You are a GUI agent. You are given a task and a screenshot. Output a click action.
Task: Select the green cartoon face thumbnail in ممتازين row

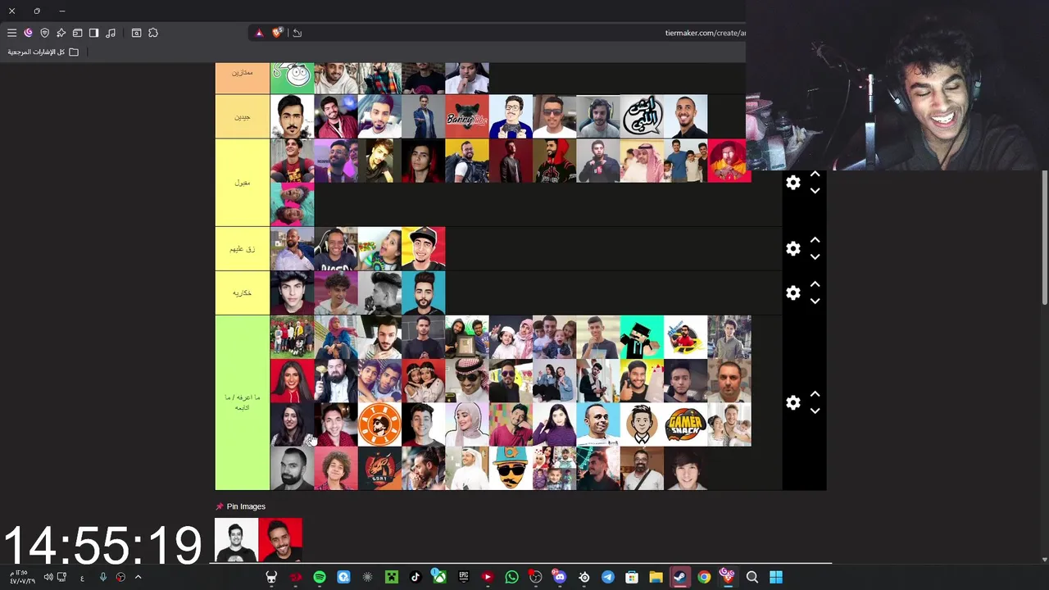point(292,77)
